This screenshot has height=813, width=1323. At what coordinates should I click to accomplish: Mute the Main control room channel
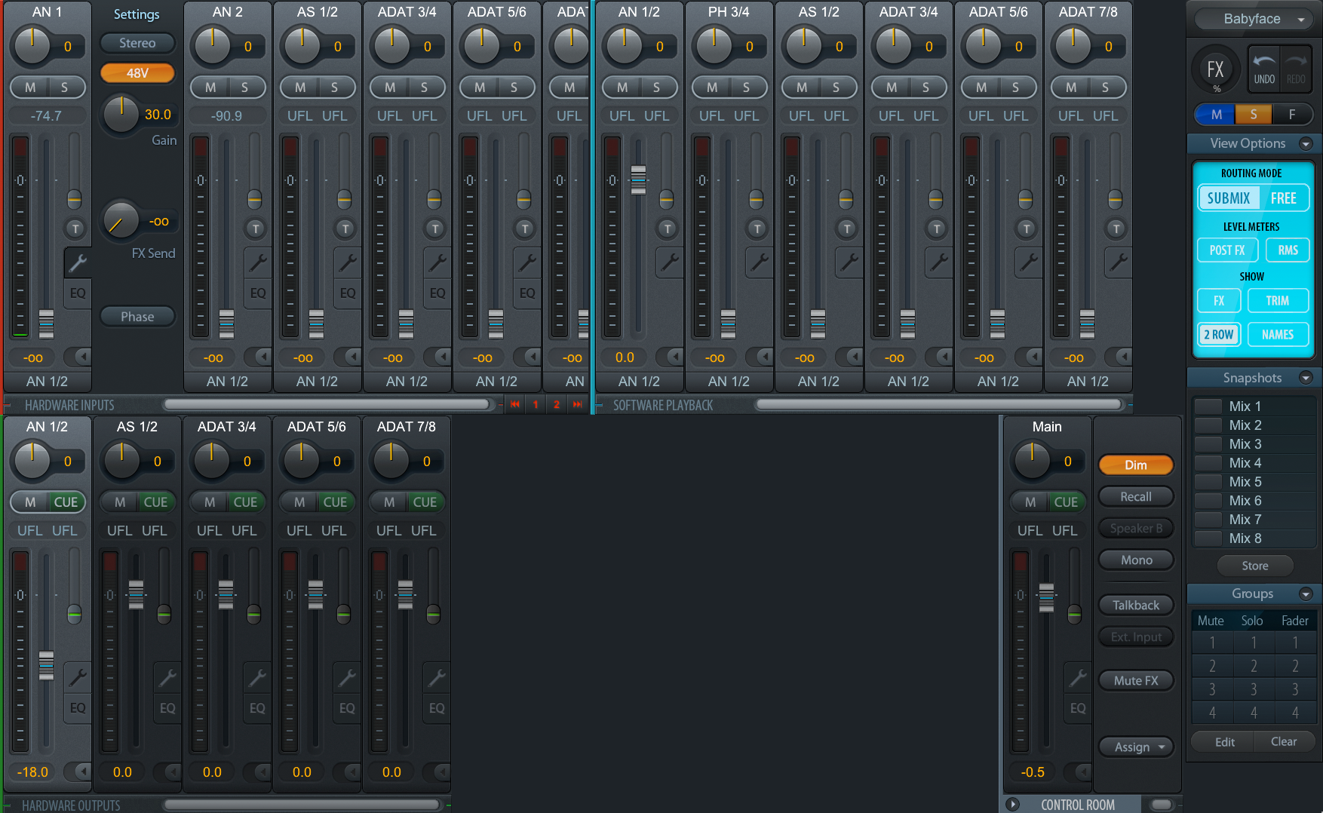click(1030, 502)
